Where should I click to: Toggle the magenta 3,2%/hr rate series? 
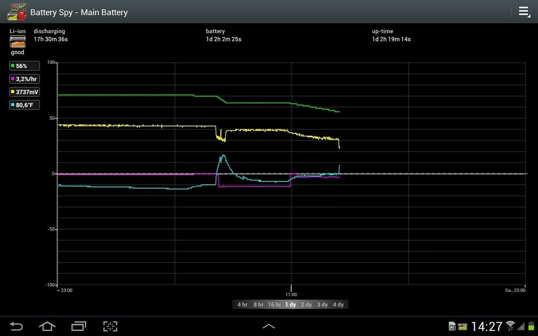pos(25,79)
